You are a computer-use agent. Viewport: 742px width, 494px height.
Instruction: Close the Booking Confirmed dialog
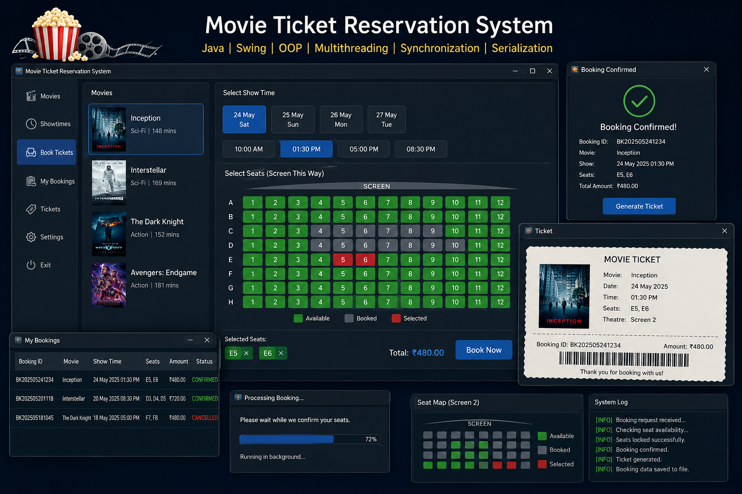(706, 69)
